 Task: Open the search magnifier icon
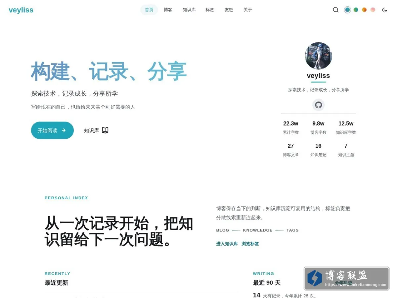(335, 10)
